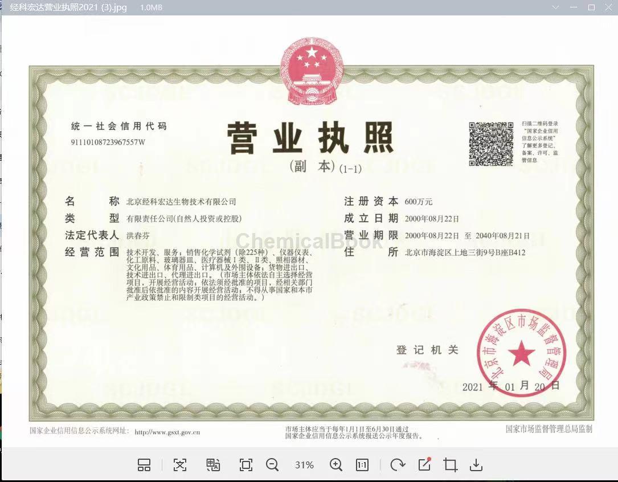Click legal representative name 洪春芬
The image size is (618, 482).
pyautogui.click(x=138, y=236)
